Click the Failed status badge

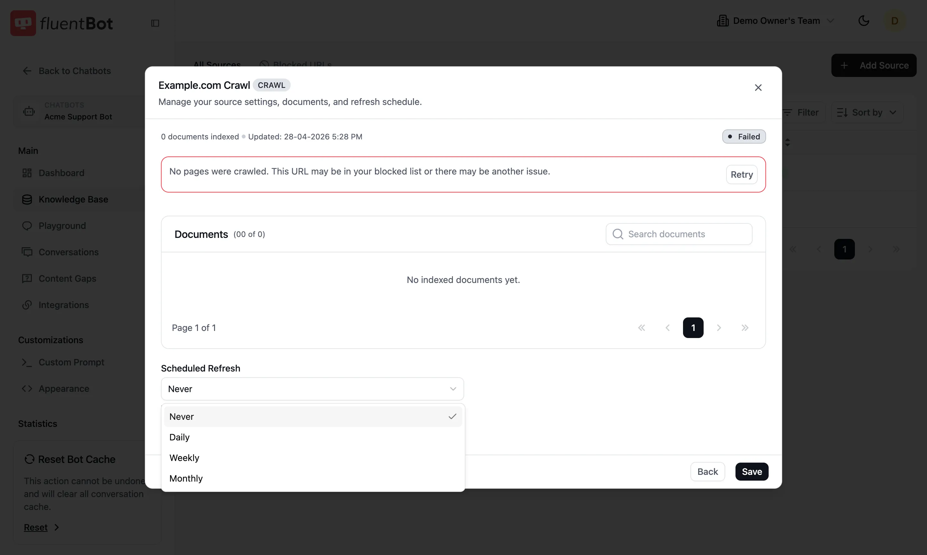744,136
